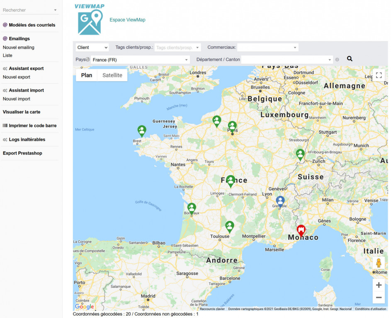
Task: Select the green client marker over Paris
Action: [233, 127]
